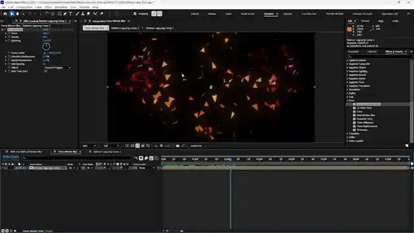This screenshot has height=233, width=414.
Task: Open the Effect menu
Action: [49, 7]
